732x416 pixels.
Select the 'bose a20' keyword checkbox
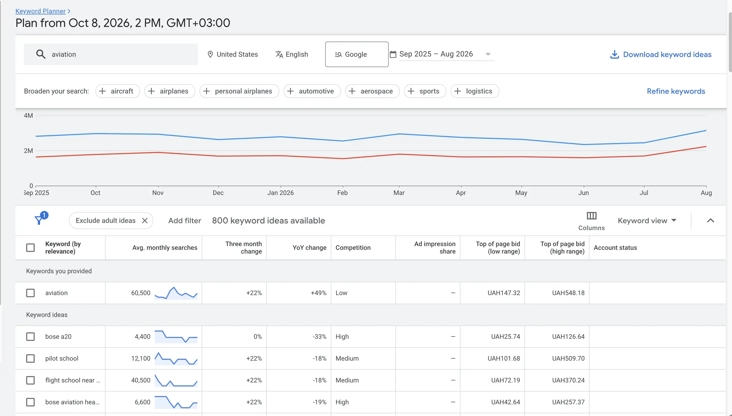pos(30,337)
